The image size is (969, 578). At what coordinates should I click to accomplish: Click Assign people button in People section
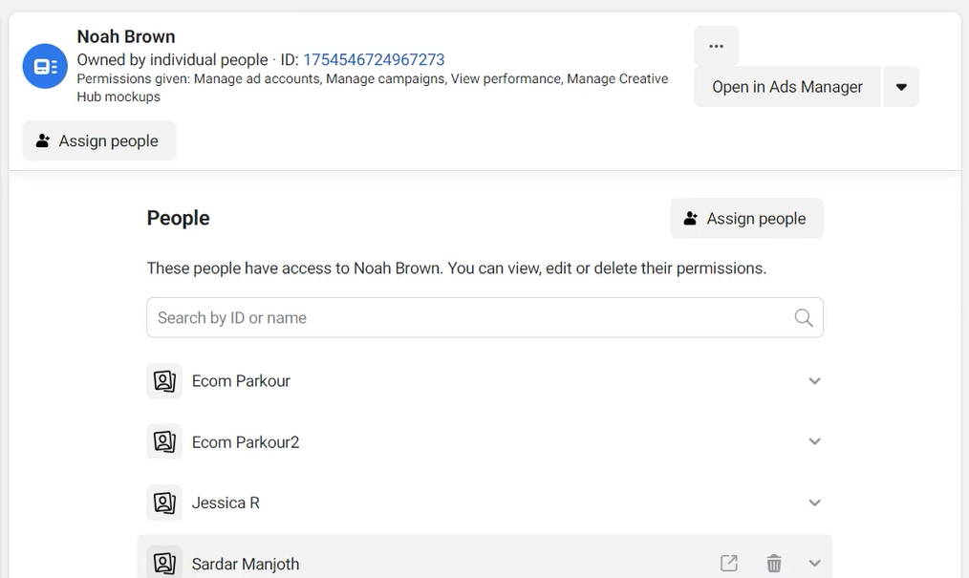pos(747,218)
